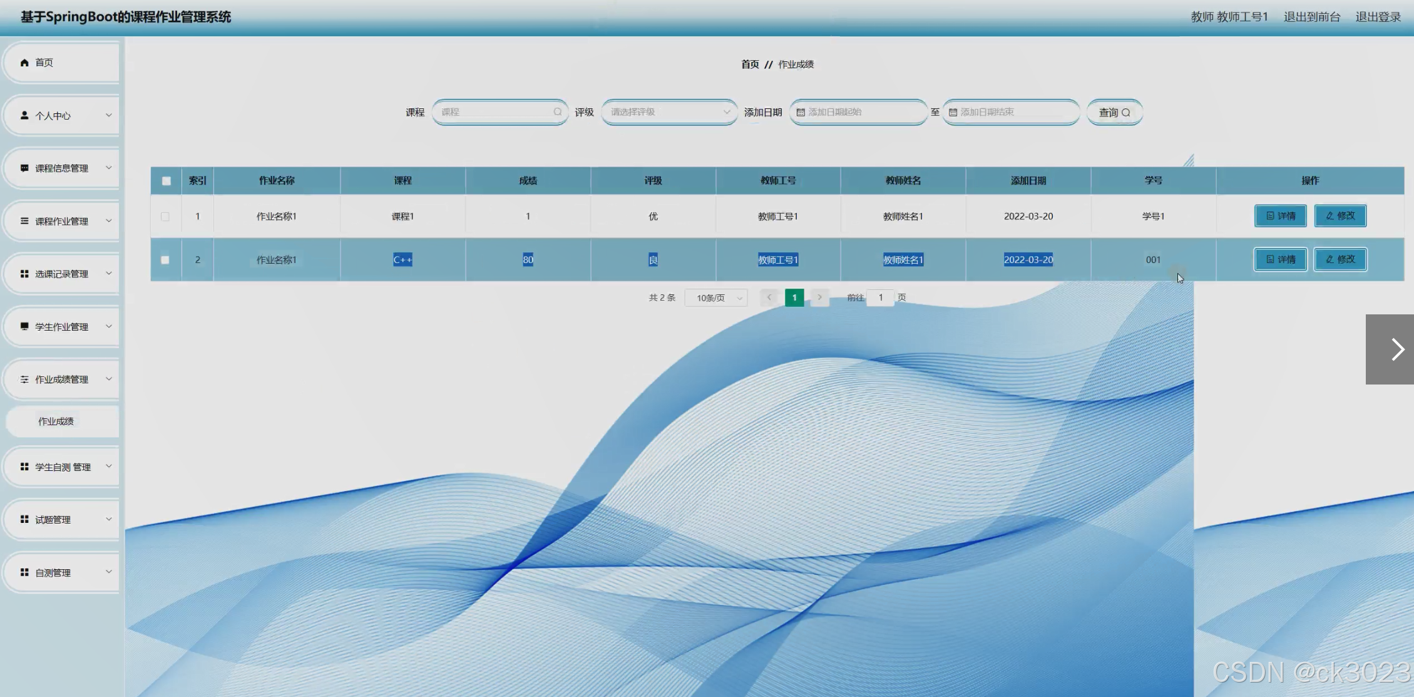Check the checkbox for row 1

point(165,217)
